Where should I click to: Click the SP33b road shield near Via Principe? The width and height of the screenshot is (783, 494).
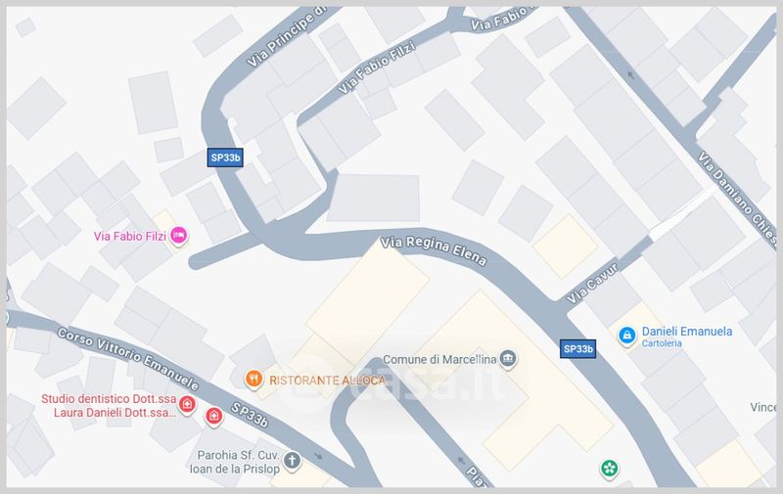225,157
